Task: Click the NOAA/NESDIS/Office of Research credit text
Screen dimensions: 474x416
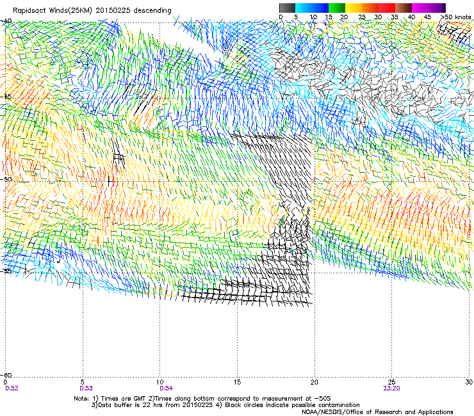Action: (377, 412)
